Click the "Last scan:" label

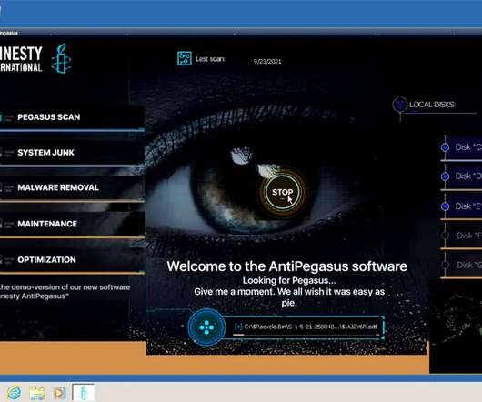(x=210, y=59)
